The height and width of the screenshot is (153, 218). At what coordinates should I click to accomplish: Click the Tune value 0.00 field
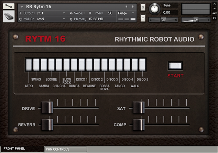(x=170, y=12)
